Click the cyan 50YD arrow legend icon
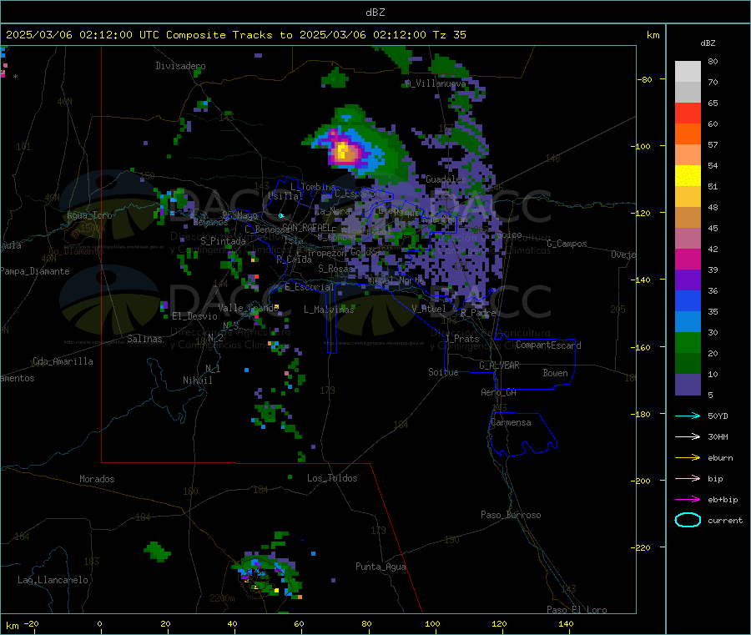The height and width of the screenshot is (635, 751). [x=688, y=416]
